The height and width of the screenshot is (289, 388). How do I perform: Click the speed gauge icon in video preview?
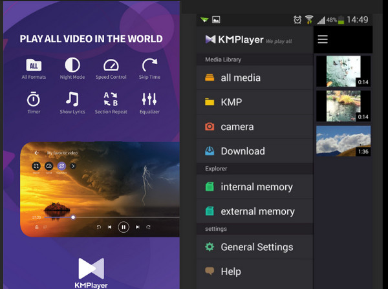point(48,166)
